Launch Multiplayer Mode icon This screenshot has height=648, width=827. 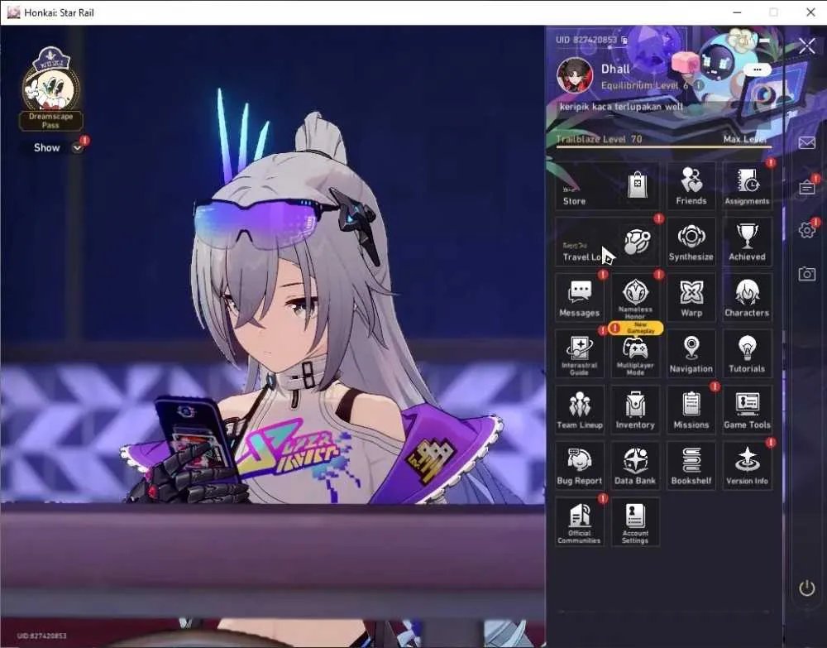tap(635, 353)
